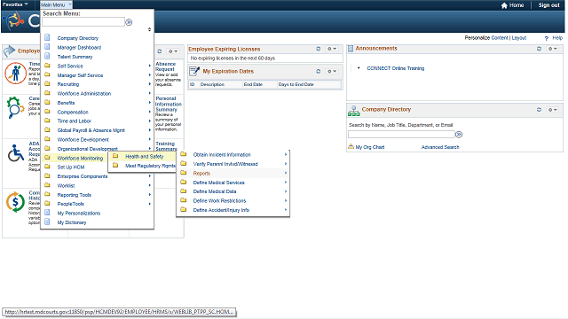Screen dimensions: 568x319
Task: Choose Global Payroll & Absence Mgmt
Action: (91, 130)
